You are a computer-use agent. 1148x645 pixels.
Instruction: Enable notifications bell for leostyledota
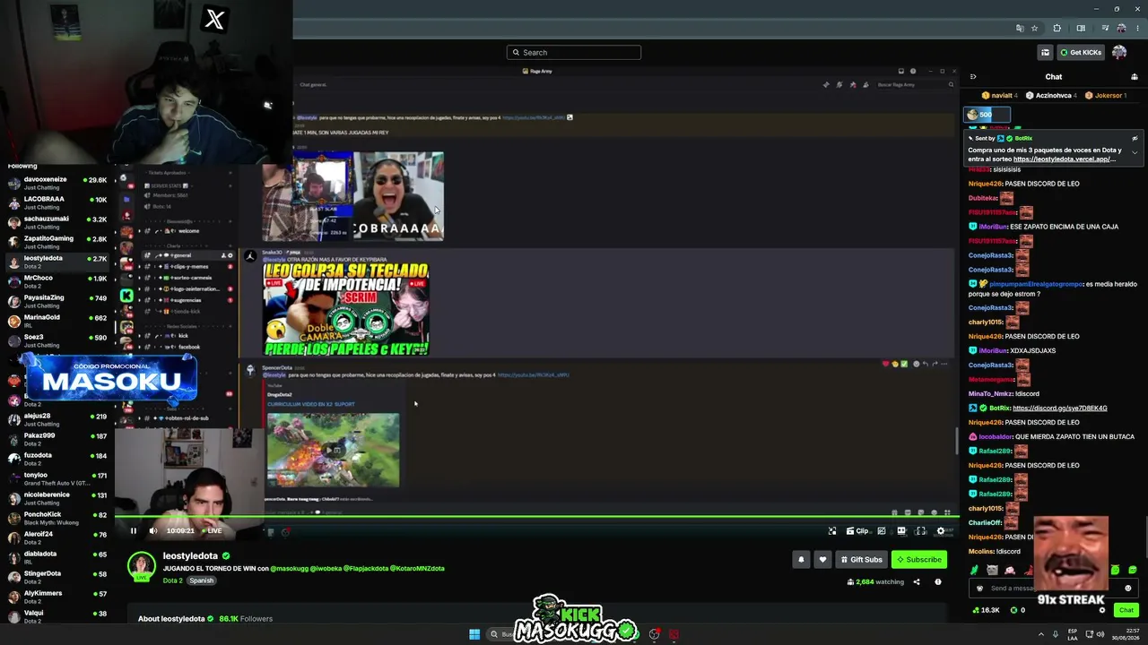coord(802,559)
